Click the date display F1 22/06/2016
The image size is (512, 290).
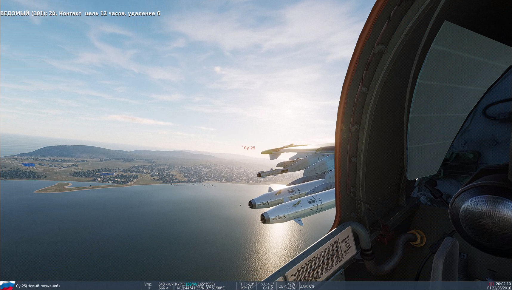[499, 288]
